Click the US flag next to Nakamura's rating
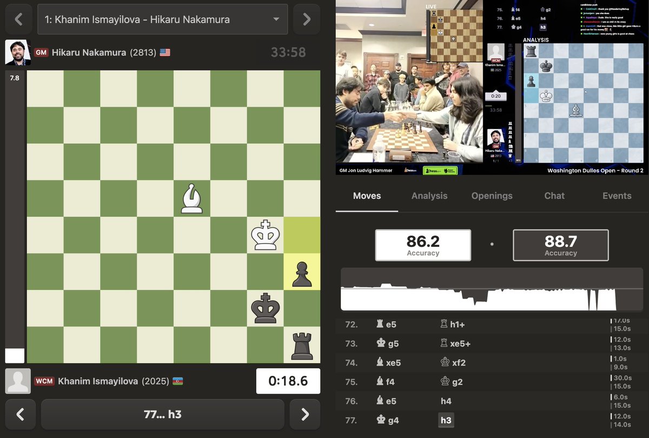 (164, 52)
